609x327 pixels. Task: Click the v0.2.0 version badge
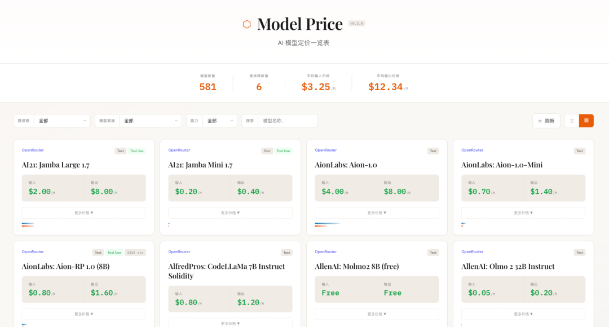[356, 24]
